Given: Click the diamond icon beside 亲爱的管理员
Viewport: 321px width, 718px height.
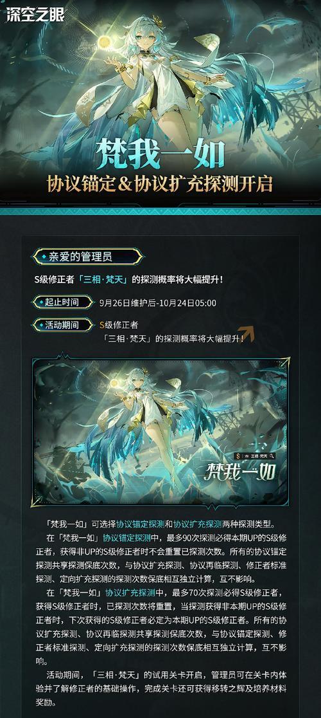Looking at the screenshot, I should [x=44, y=257].
